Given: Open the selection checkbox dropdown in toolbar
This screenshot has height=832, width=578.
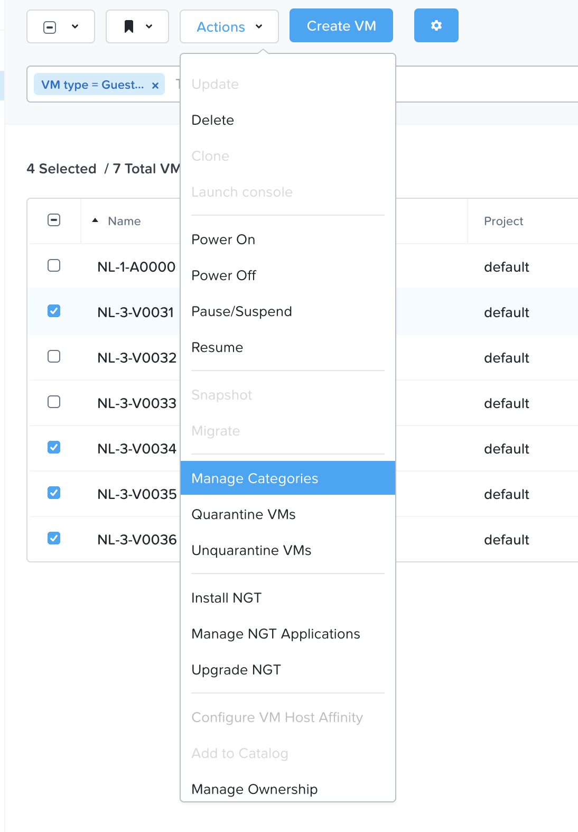Looking at the screenshot, I should [61, 26].
